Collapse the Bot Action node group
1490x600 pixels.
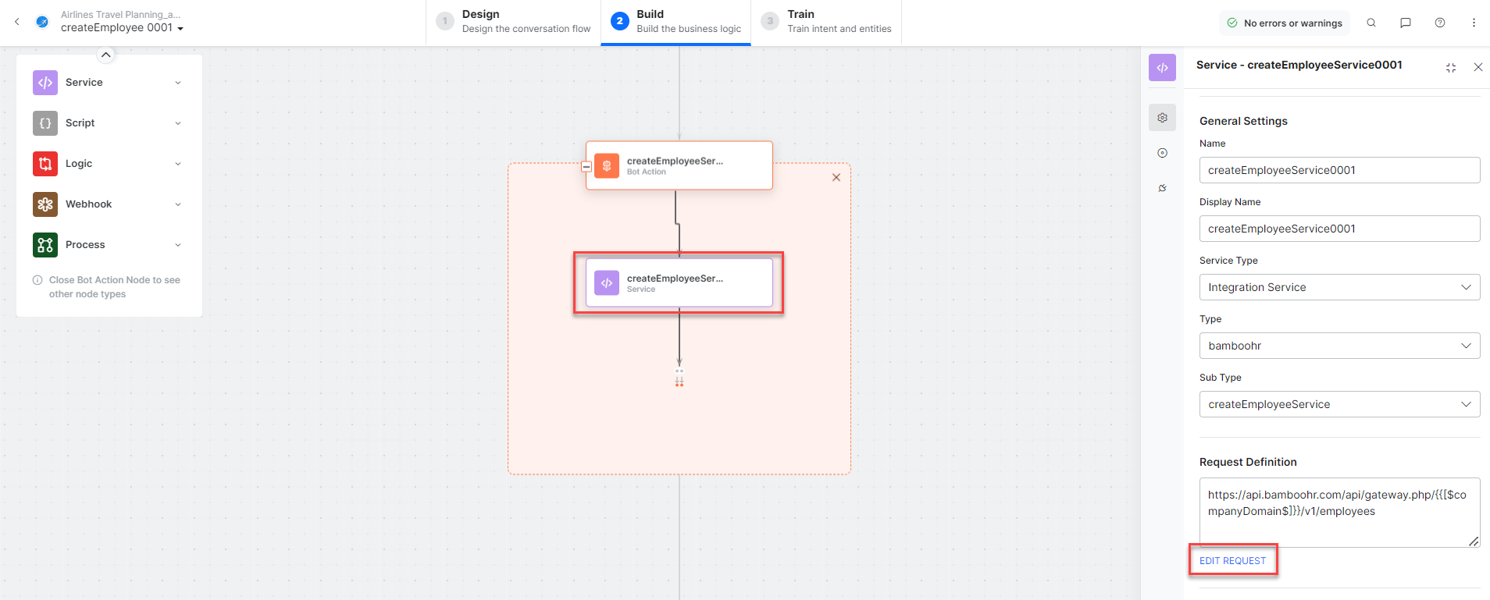pos(586,166)
